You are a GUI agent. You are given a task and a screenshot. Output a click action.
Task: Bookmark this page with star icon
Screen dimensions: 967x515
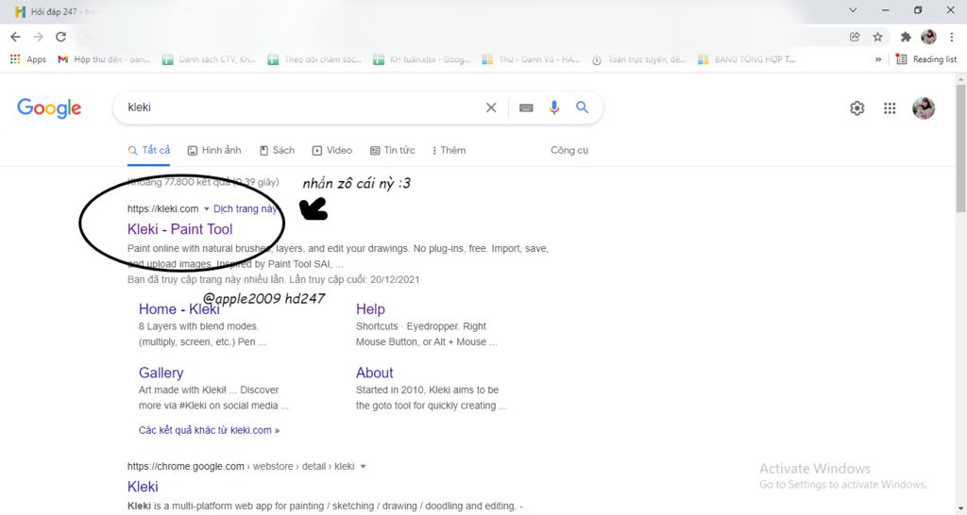[877, 37]
